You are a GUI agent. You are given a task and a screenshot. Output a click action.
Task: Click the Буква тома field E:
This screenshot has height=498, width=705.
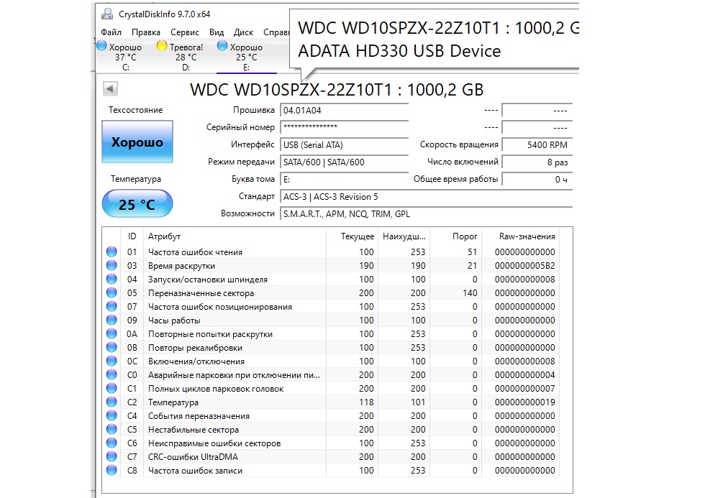point(344,179)
